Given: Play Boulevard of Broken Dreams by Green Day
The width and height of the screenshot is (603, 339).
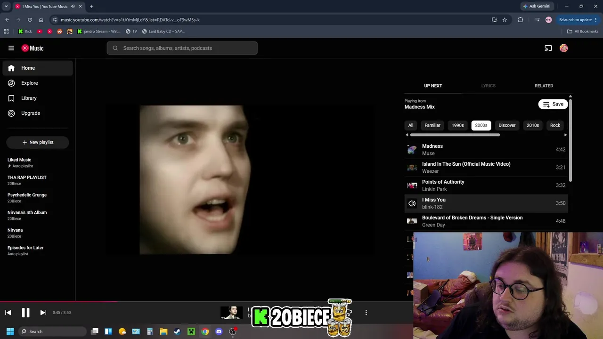Looking at the screenshot, I should (x=486, y=221).
